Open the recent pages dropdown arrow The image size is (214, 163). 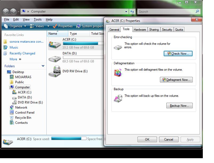coord(19,12)
